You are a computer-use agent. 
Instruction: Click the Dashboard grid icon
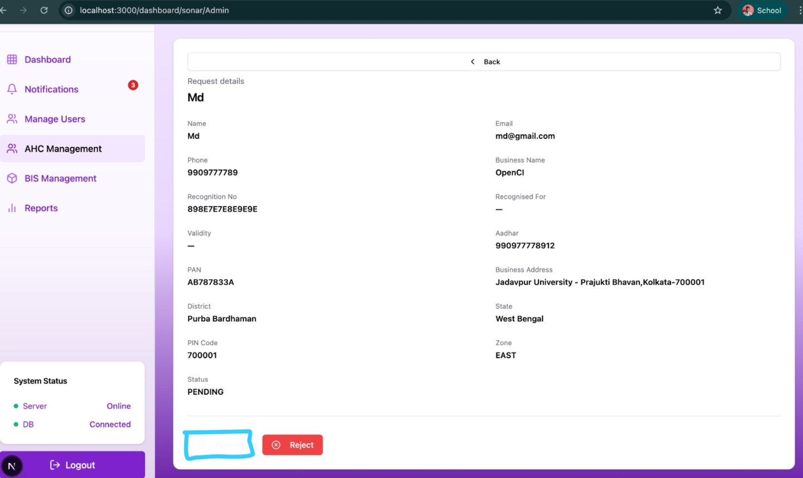pyautogui.click(x=12, y=59)
